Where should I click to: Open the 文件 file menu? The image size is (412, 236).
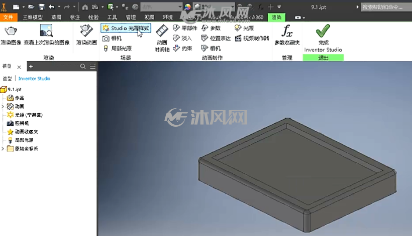pos(9,18)
